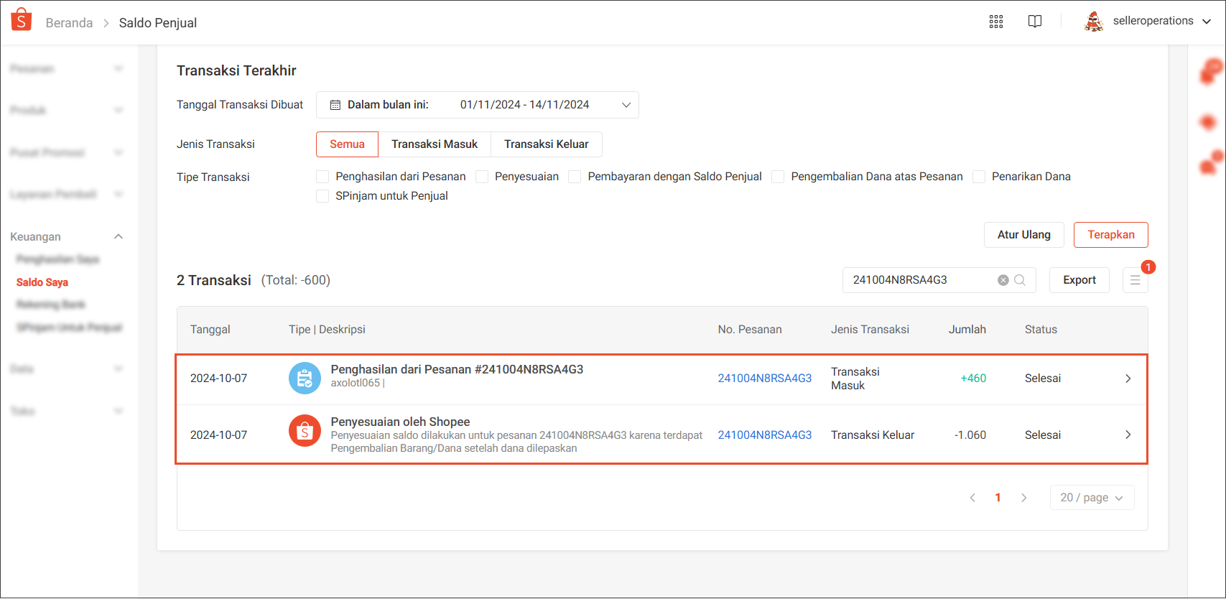
Task: Enable SPinjam untuk Penjual filter
Action: tap(322, 196)
